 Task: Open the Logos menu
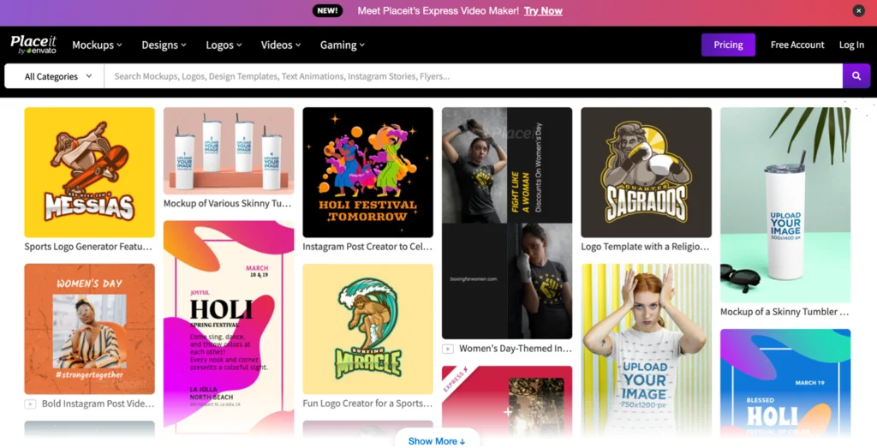click(x=224, y=45)
